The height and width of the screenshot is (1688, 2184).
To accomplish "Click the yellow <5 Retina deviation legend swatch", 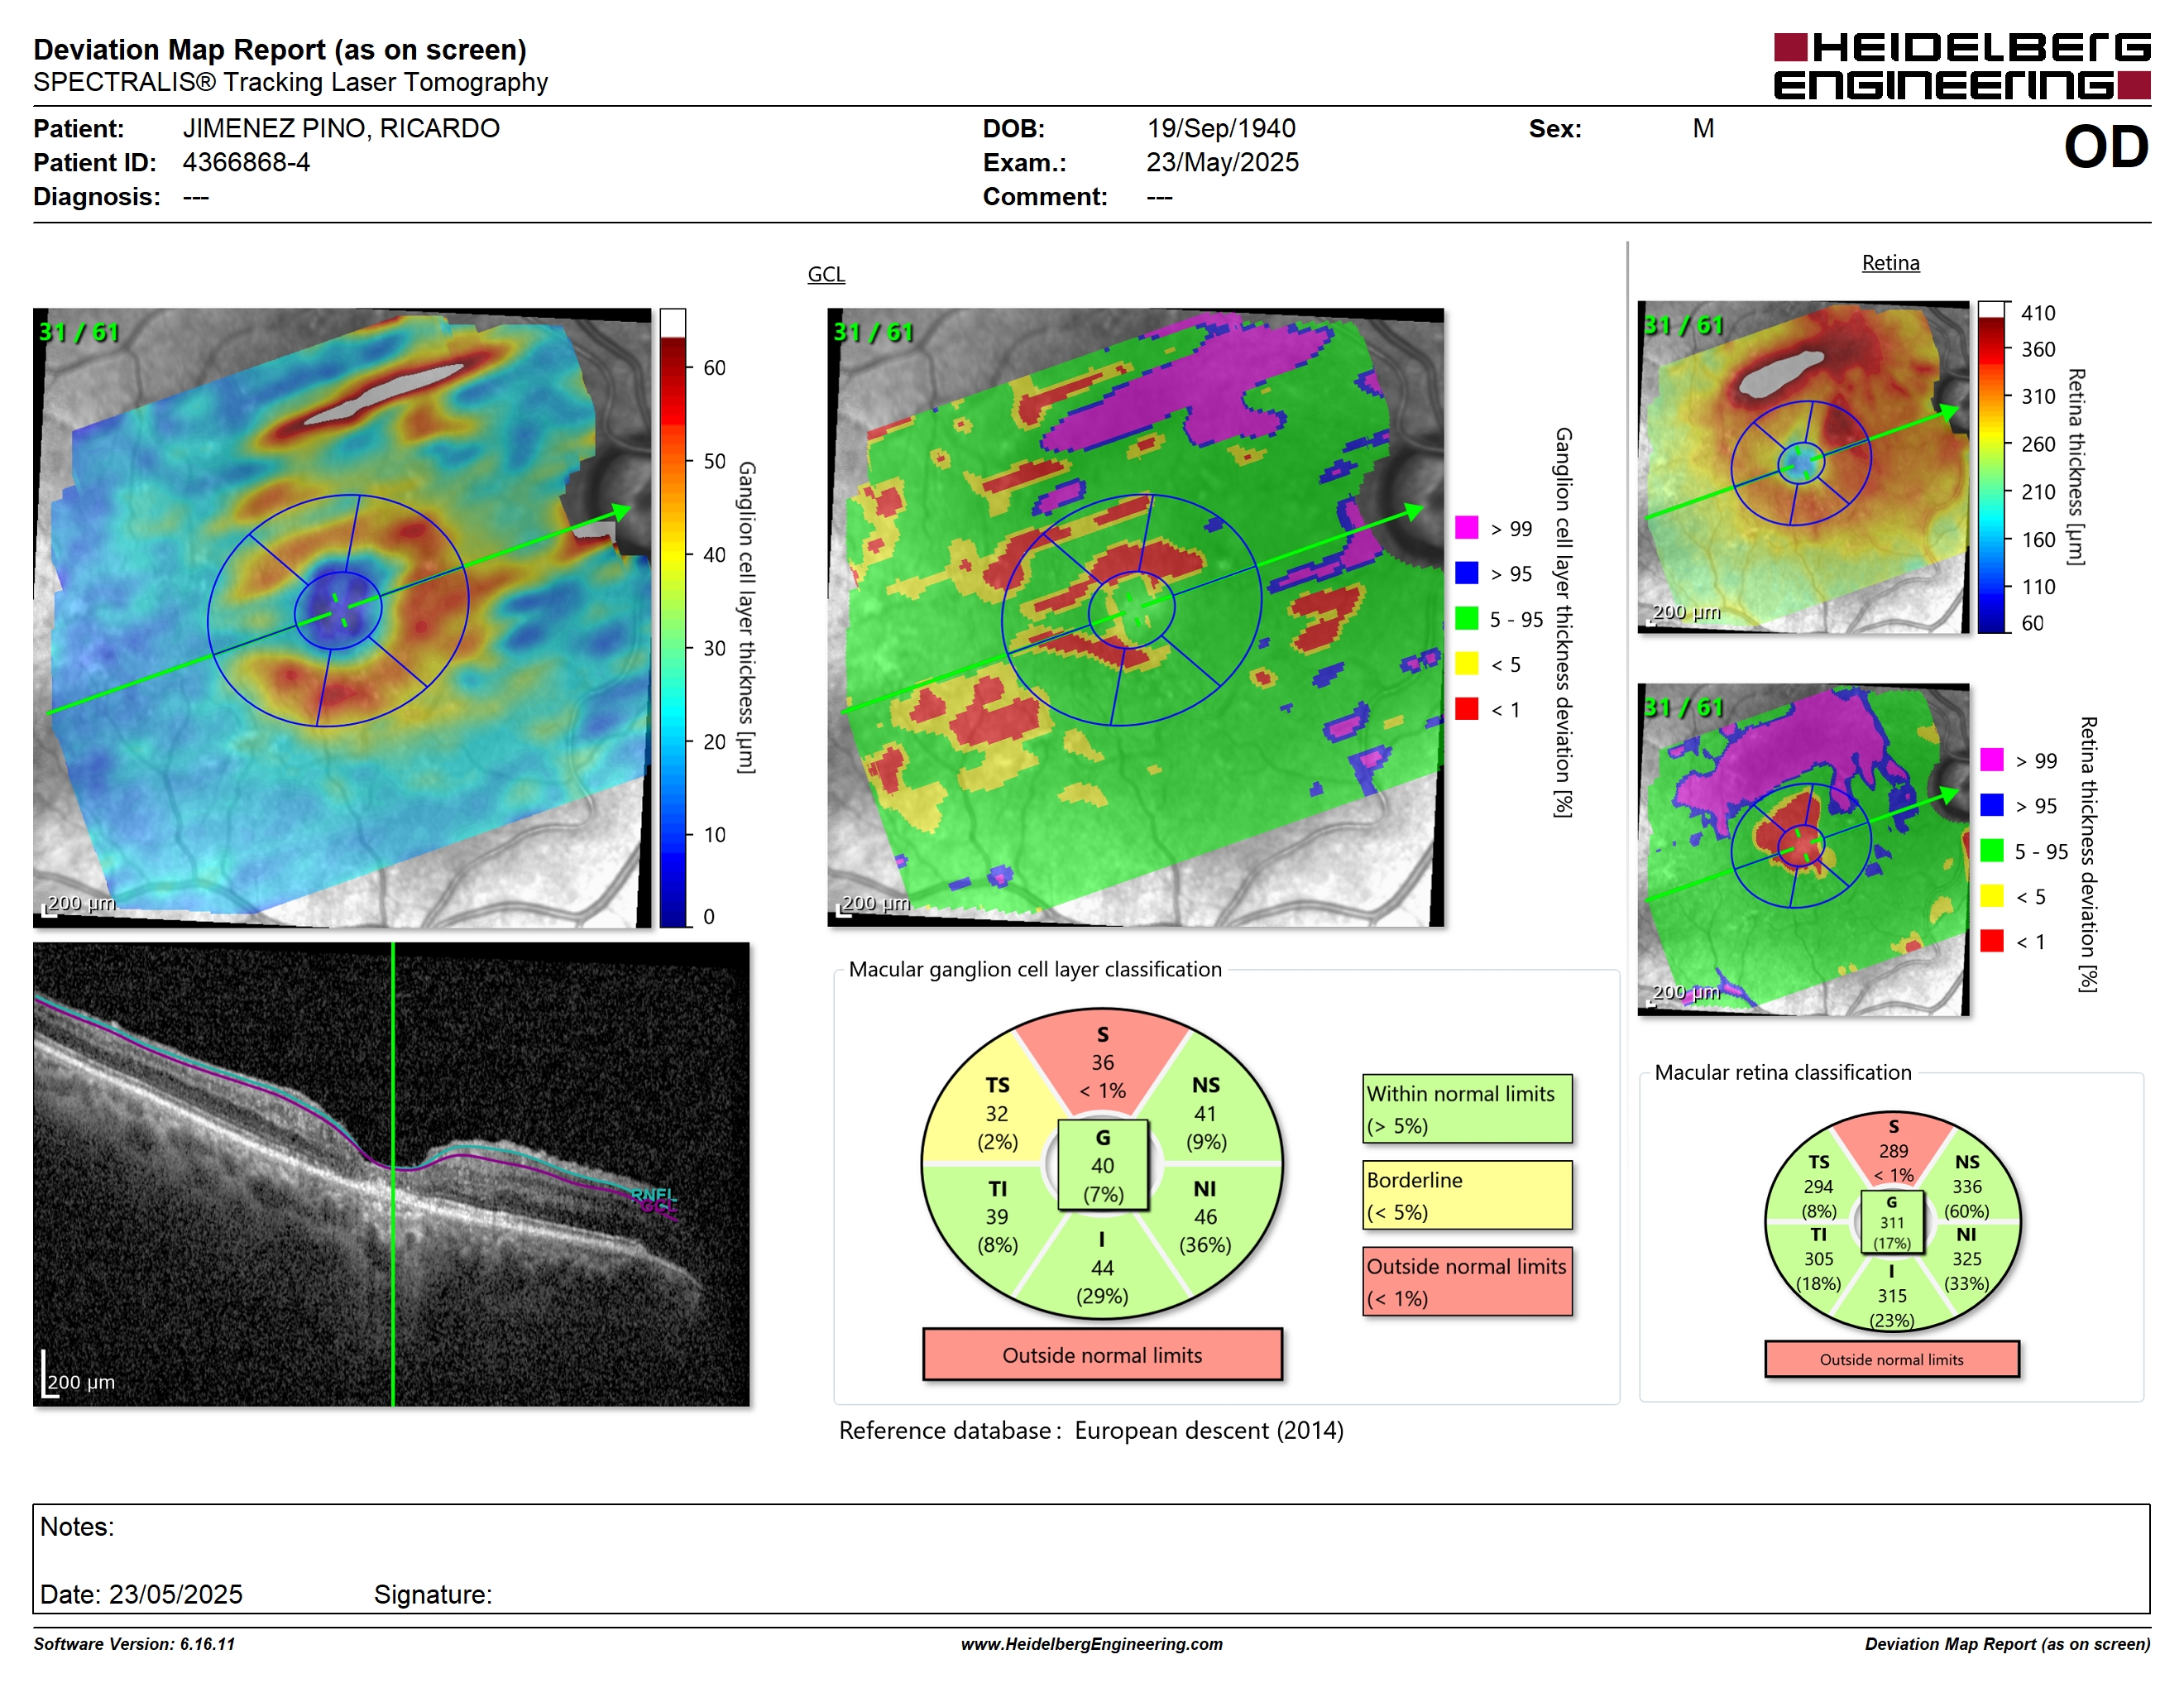I will (x=1991, y=896).
